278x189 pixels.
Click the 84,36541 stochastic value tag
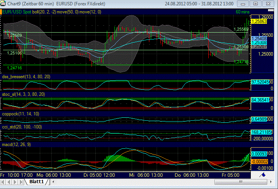click(x=260, y=100)
